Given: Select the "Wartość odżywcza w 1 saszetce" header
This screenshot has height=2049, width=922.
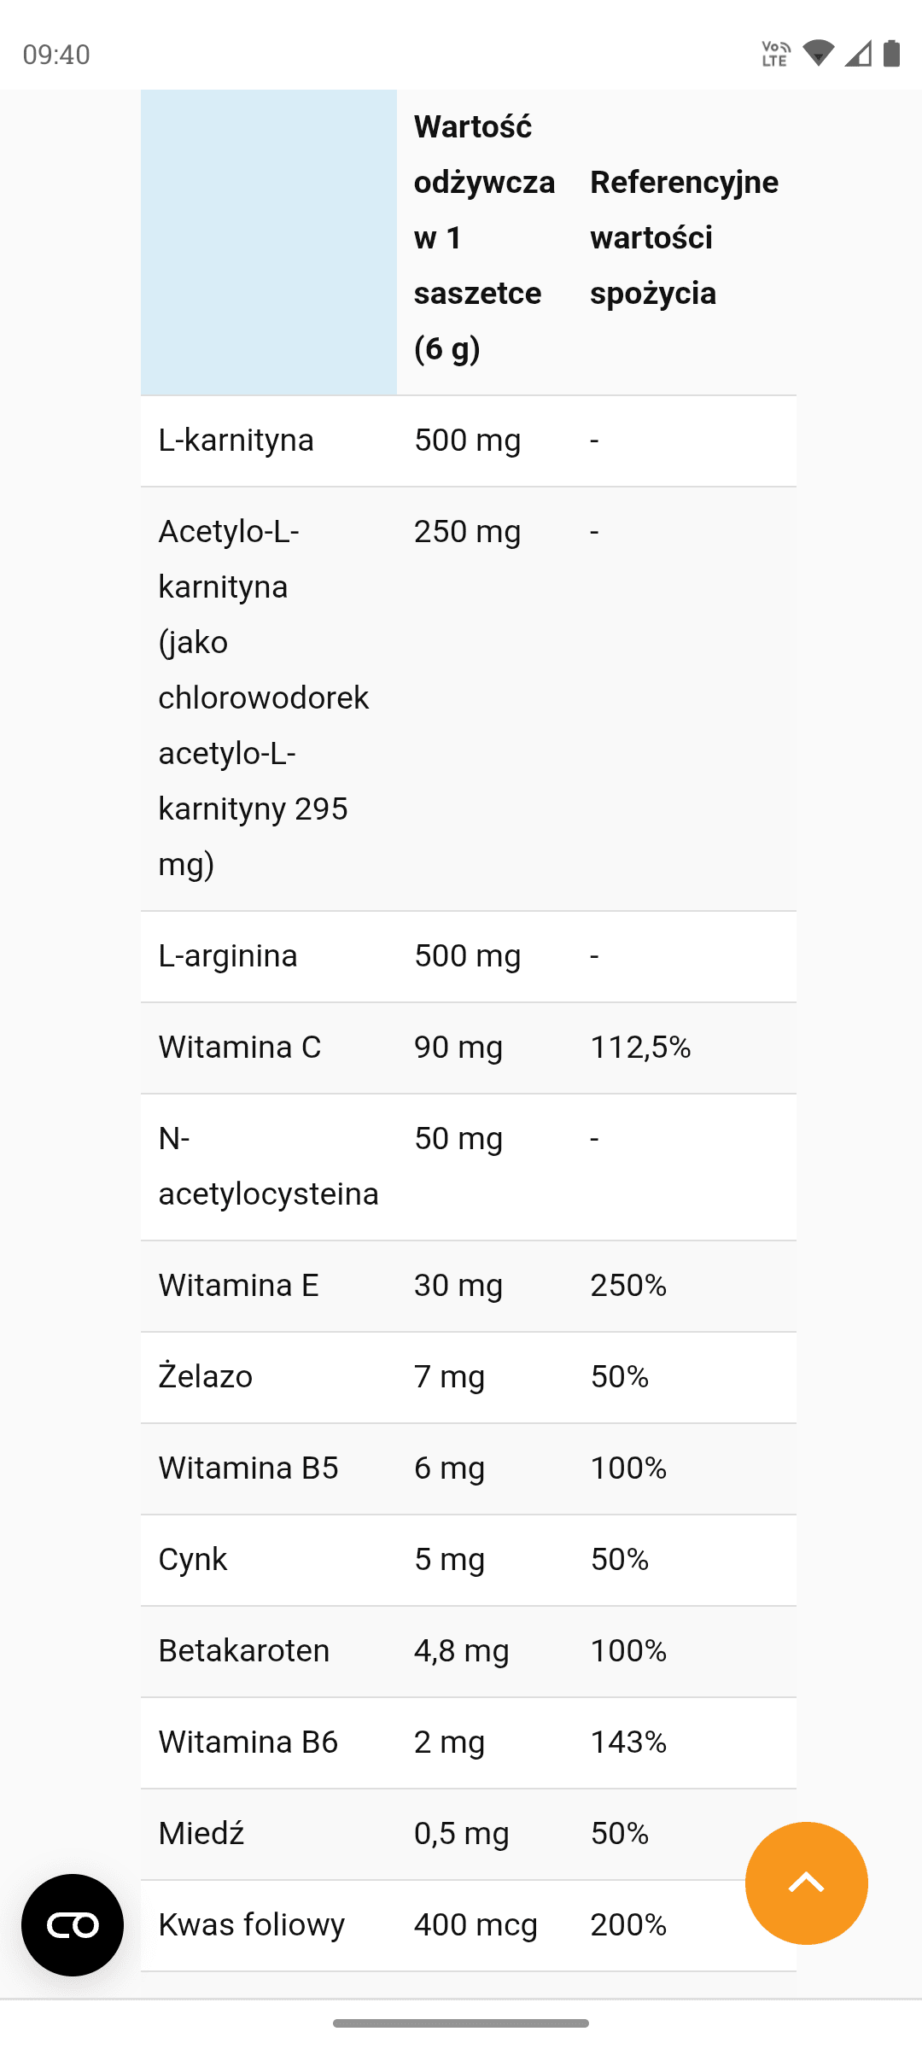Looking at the screenshot, I should [x=483, y=237].
